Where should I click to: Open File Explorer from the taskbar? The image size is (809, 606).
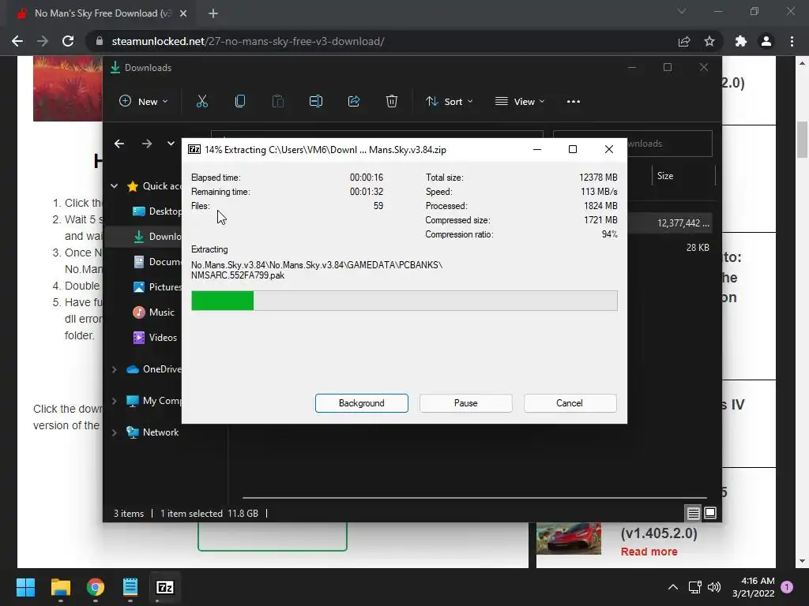pos(60,587)
